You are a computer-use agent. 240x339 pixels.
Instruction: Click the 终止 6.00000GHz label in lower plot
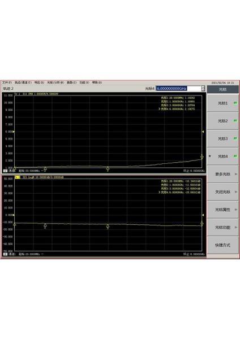click(x=194, y=254)
